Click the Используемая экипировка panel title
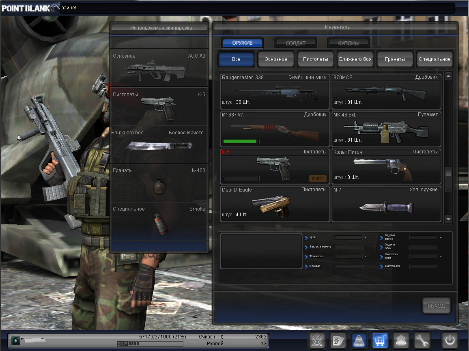The height and width of the screenshot is (351, 469). [x=161, y=28]
